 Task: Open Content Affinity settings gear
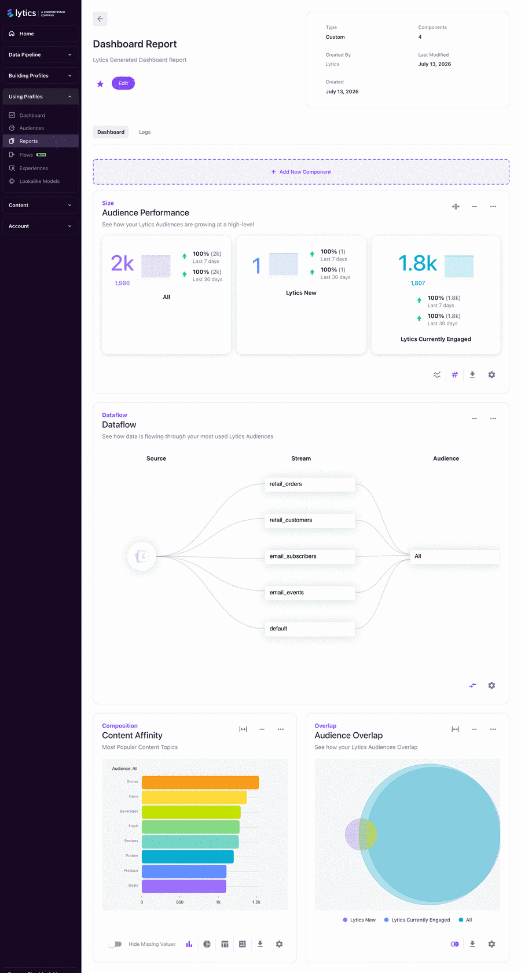coord(279,944)
